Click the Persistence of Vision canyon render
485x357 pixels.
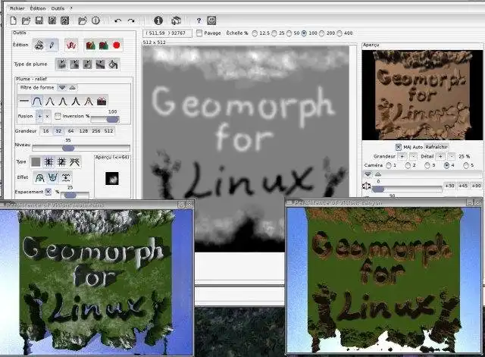383,280
